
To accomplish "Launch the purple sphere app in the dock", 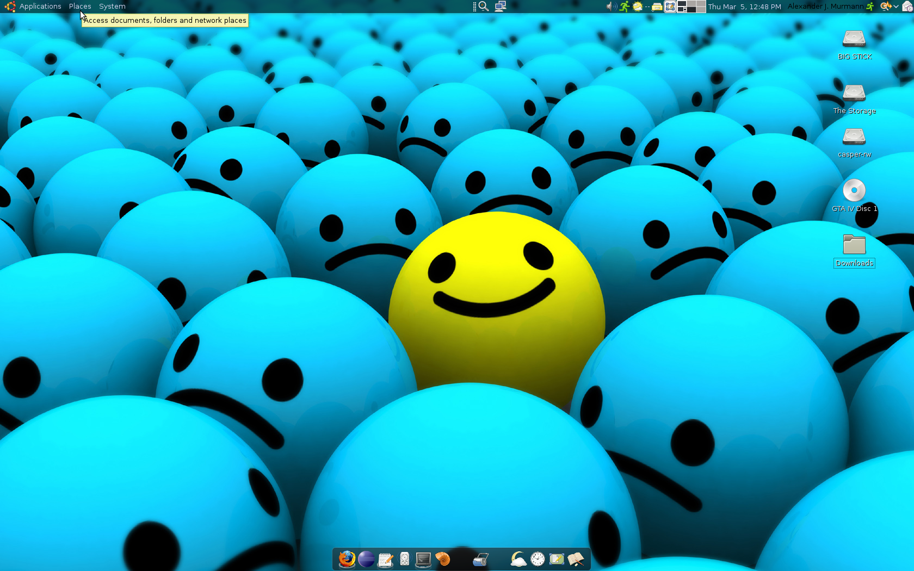I will click(x=366, y=559).
